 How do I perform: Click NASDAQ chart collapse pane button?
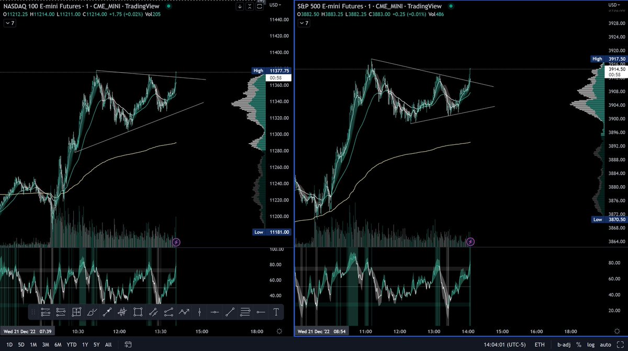[251, 6]
